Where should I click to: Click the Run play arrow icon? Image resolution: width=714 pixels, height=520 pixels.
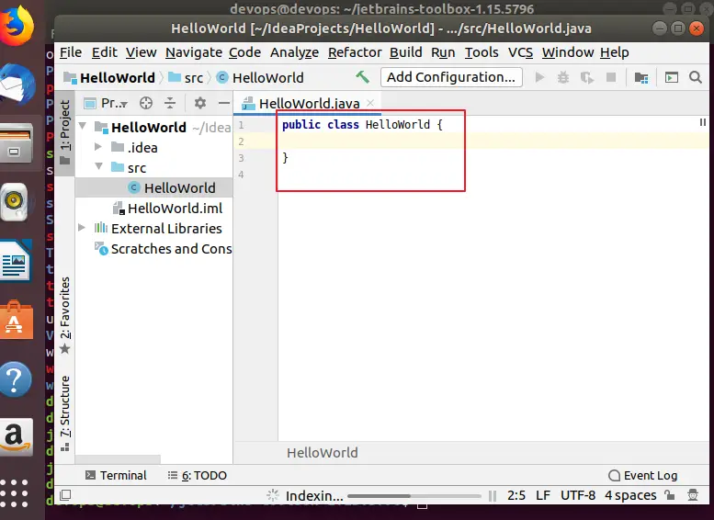tap(539, 77)
